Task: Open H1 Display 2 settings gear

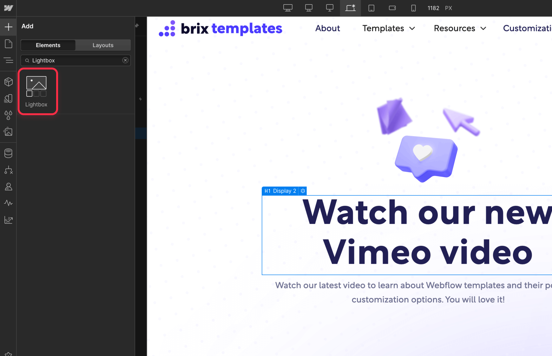Action: pyautogui.click(x=303, y=191)
